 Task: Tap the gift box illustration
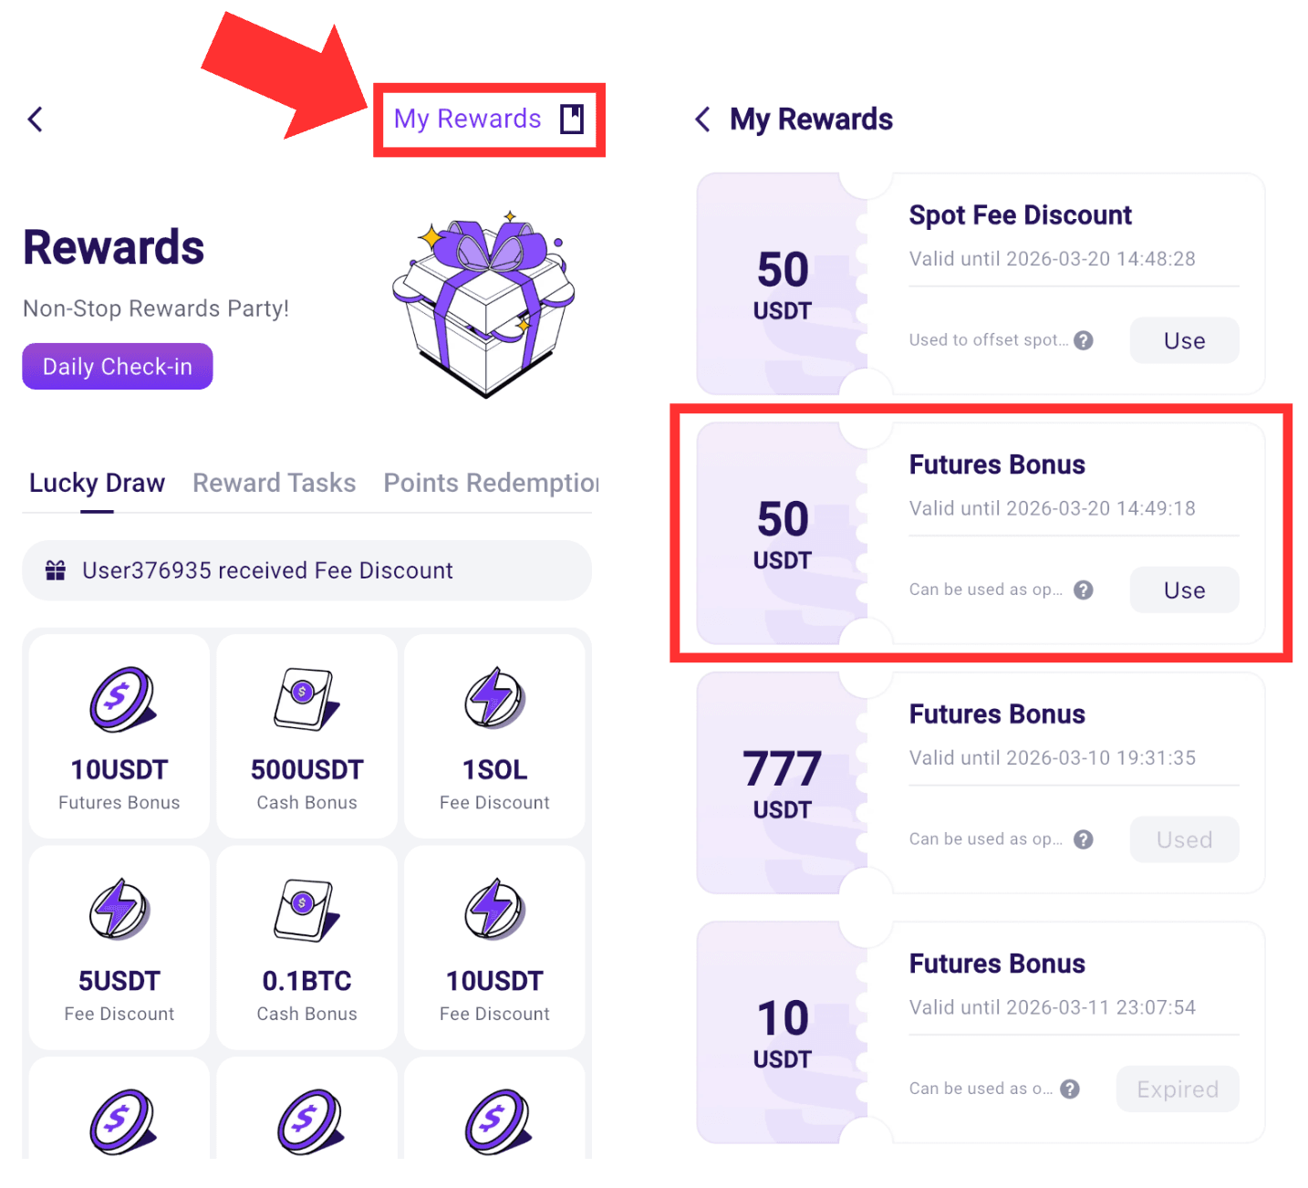click(484, 305)
